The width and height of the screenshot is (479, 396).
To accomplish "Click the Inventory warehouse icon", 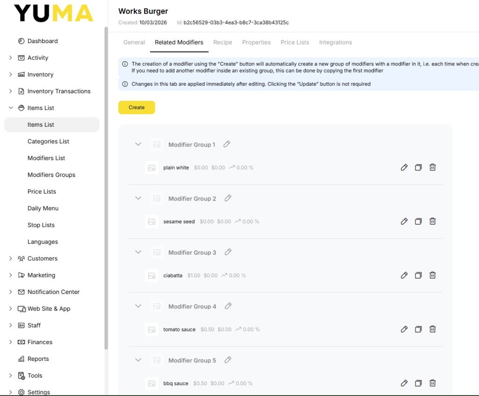I will tap(21, 74).
